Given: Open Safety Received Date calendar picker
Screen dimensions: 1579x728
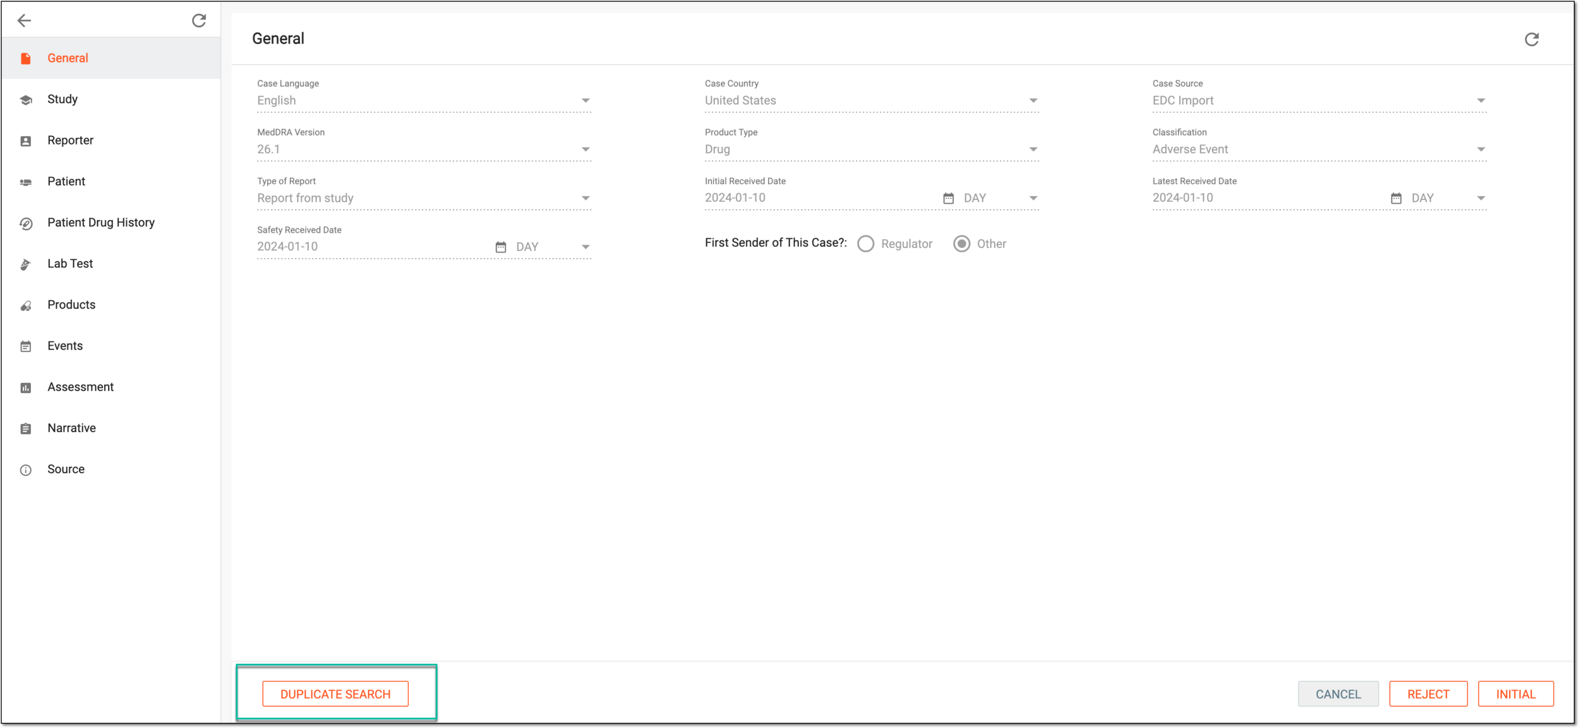Looking at the screenshot, I should pos(501,247).
